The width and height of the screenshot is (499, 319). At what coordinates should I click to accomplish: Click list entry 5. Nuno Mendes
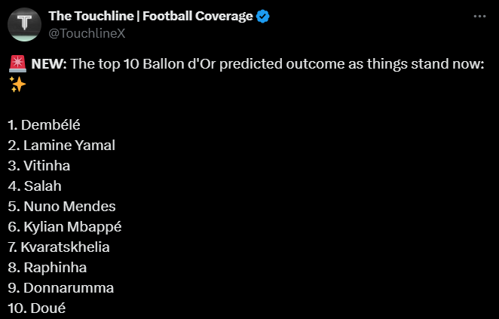tap(62, 207)
